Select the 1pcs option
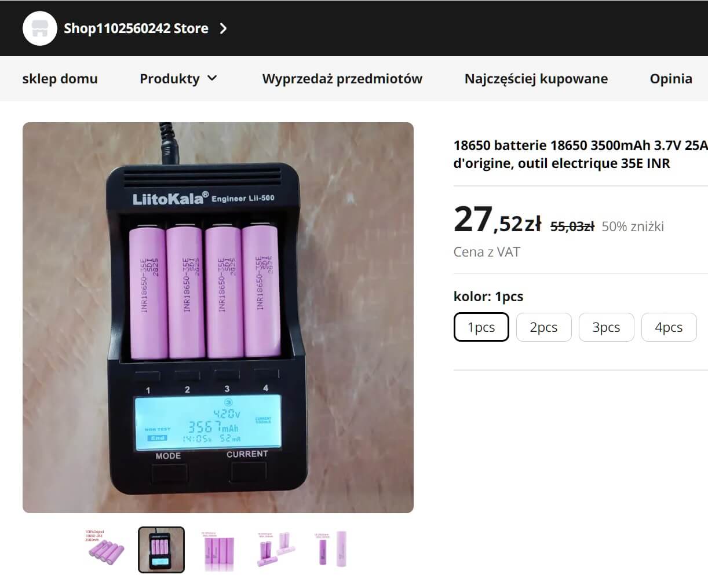The height and width of the screenshot is (578, 708). coord(481,327)
